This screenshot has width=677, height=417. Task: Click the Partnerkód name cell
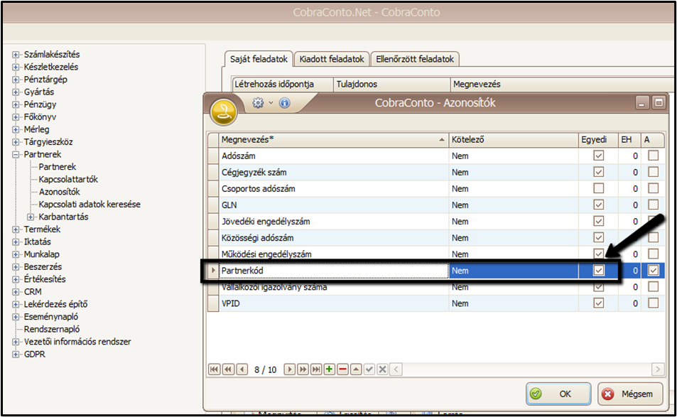point(334,271)
